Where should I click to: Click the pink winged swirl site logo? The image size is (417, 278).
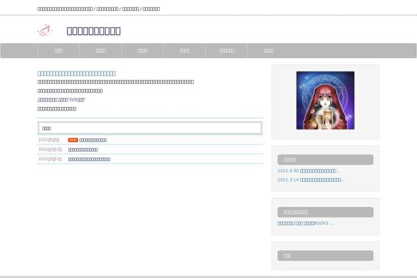[45, 31]
